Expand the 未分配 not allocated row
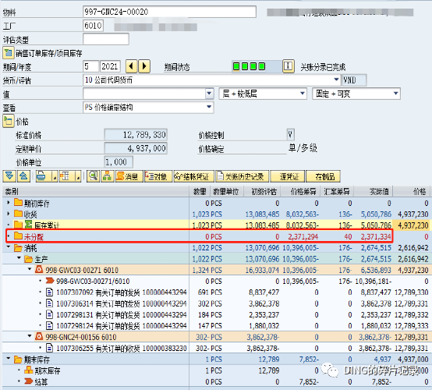Image resolution: width=432 pixels, height=390 pixels. click(x=9, y=236)
